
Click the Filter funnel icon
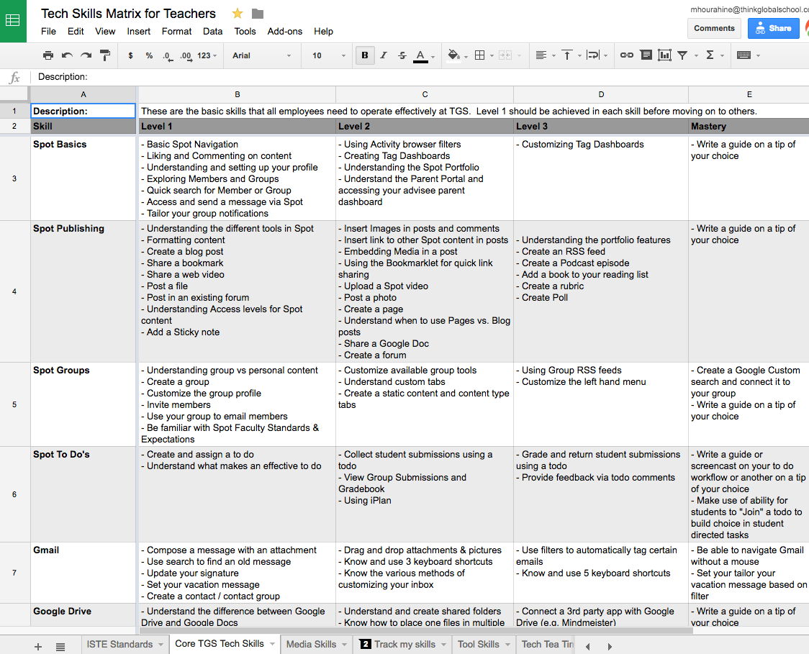682,55
